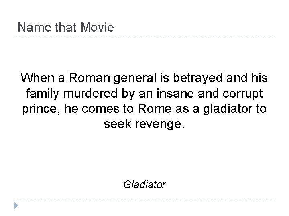Click the "Name that Movie" title
Image resolution: width=289 pixels, height=216 pixels.
[66, 28]
